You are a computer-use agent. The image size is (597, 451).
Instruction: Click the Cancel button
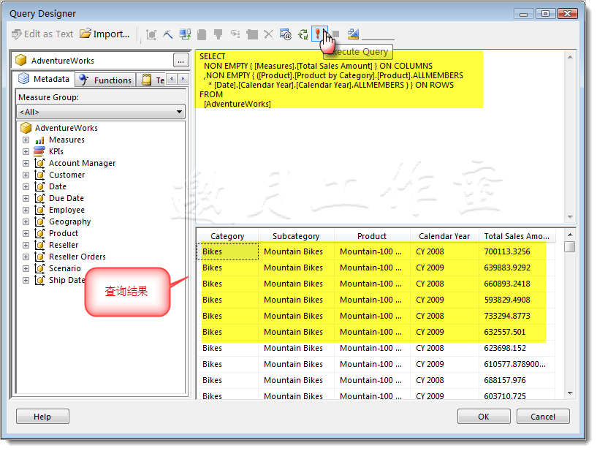pos(543,417)
